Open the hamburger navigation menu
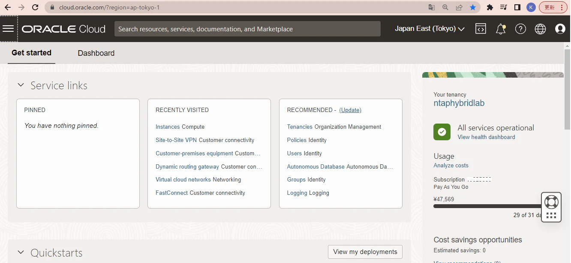Screen dimensions: 571x263 pos(8,29)
